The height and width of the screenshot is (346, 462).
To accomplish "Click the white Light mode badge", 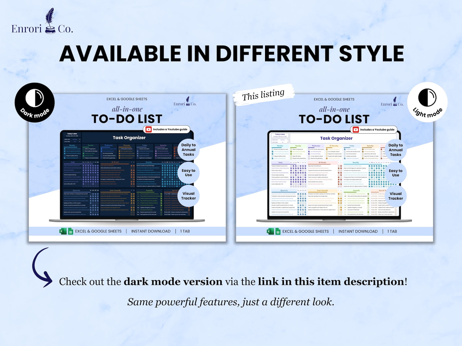I will (427, 103).
